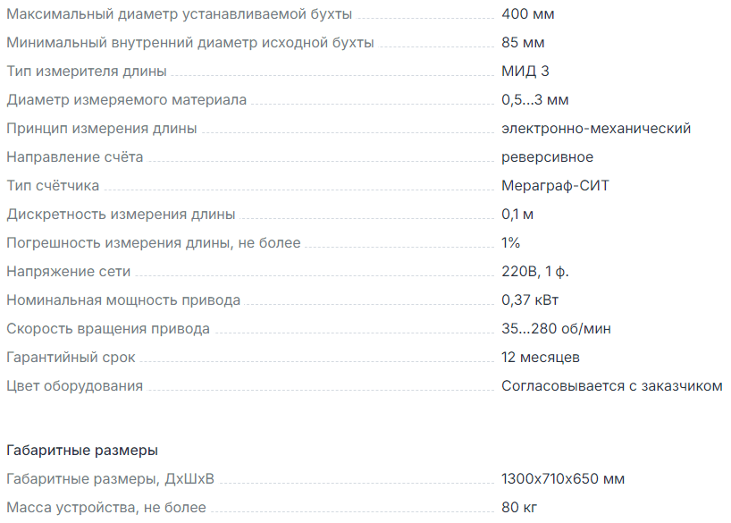Select the "электронно-механический" principle value
This screenshot has width=731, height=523.
[x=596, y=129]
